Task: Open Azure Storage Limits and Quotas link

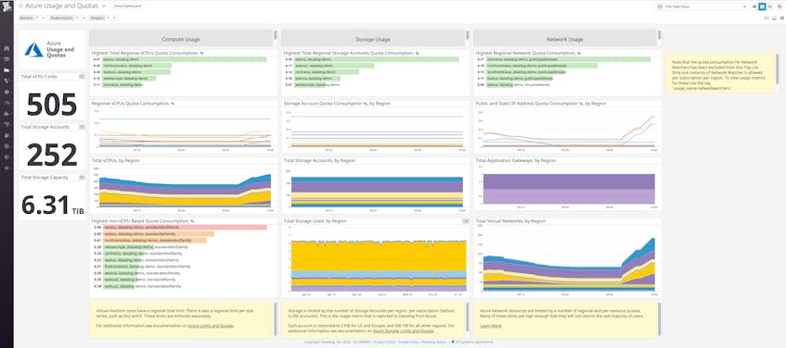Action: (403, 330)
